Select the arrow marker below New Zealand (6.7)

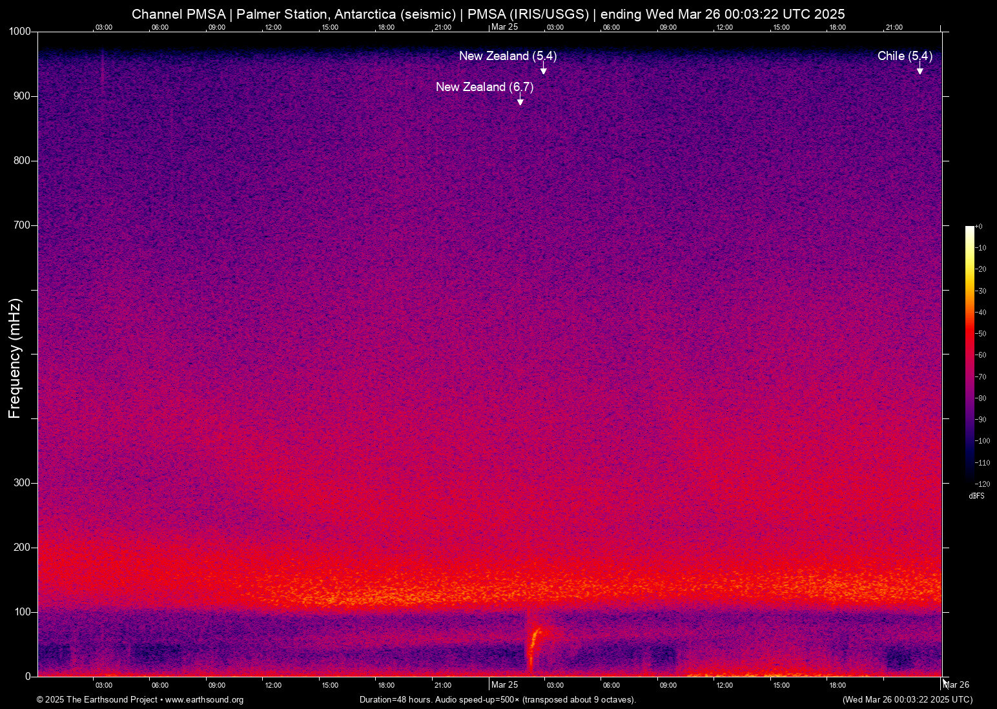pyautogui.click(x=520, y=99)
